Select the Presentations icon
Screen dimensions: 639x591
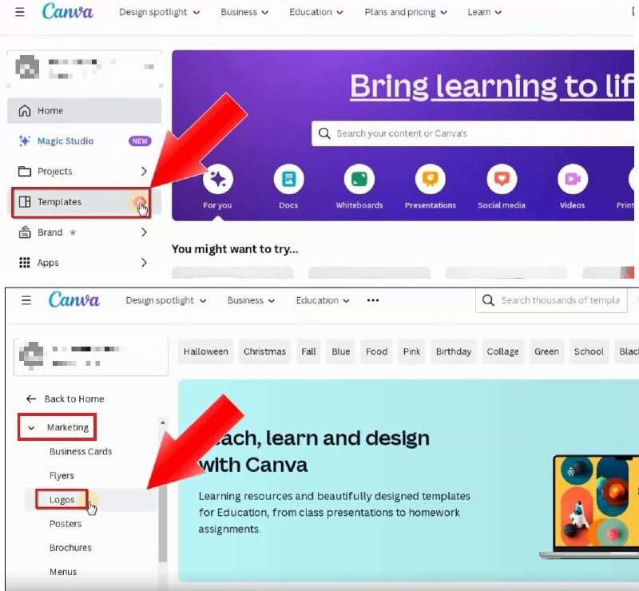click(430, 180)
